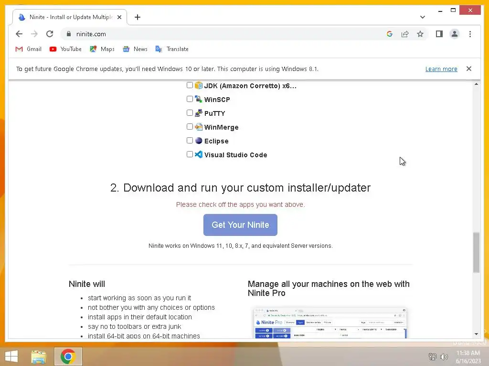
Task: Open a new tab with the plus button
Action: pos(138,17)
